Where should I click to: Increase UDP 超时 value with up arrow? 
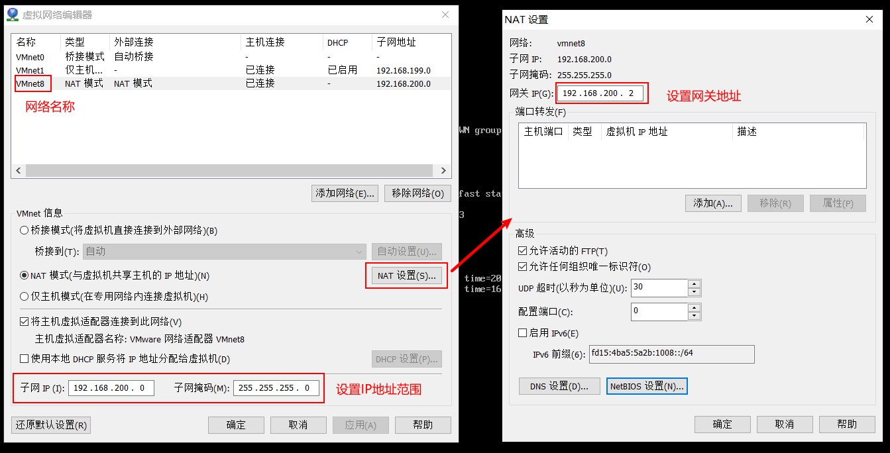tap(695, 284)
